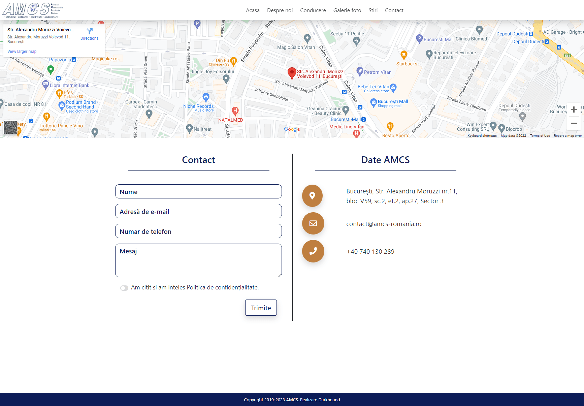Click the Jingle Joy Foisorului marker
This screenshot has width=584, height=406.
226,79
